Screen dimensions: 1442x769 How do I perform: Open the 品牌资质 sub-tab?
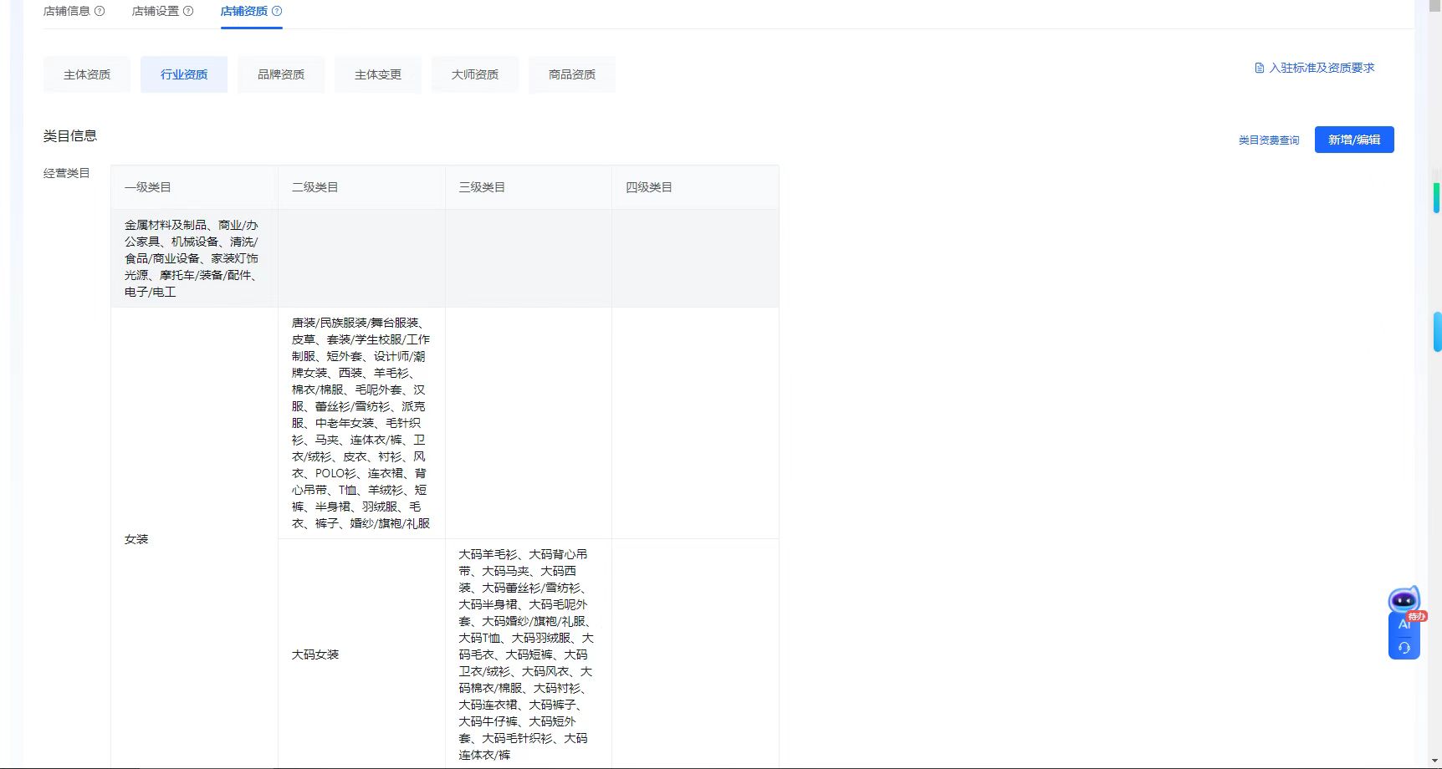pos(281,75)
